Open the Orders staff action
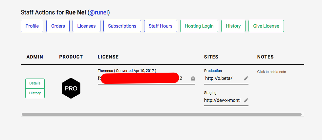Viewport: 322px width, 140px height. [x=58, y=26]
